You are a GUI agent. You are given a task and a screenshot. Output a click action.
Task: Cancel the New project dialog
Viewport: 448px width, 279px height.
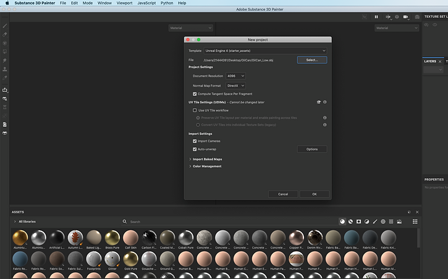(283, 194)
